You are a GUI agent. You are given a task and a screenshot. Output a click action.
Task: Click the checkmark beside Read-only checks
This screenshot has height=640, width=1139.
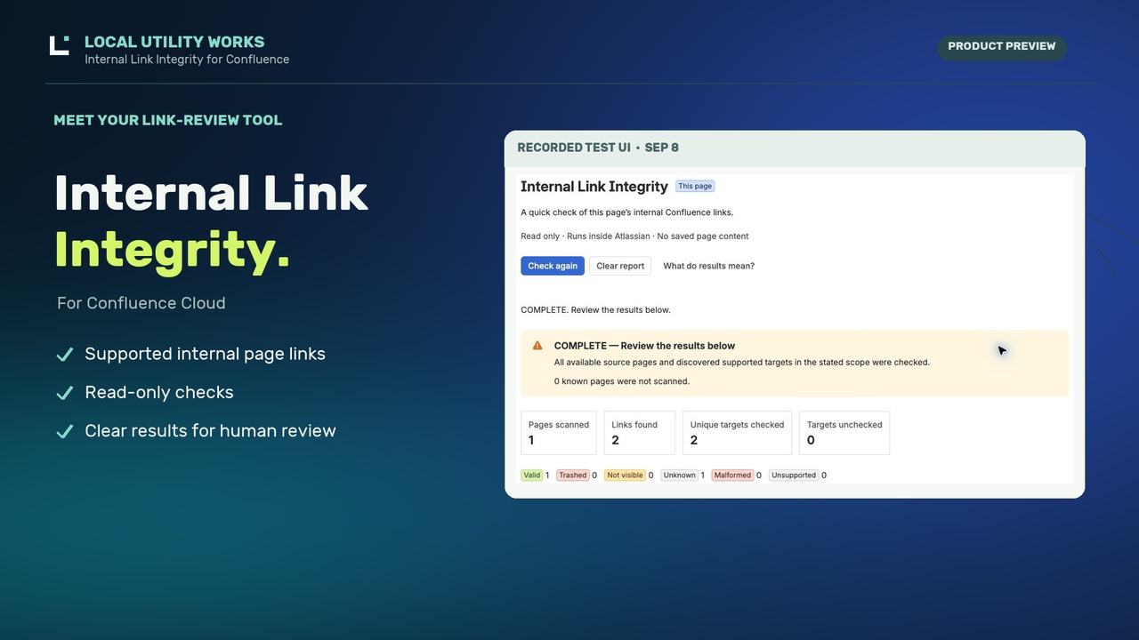pyautogui.click(x=64, y=393)
